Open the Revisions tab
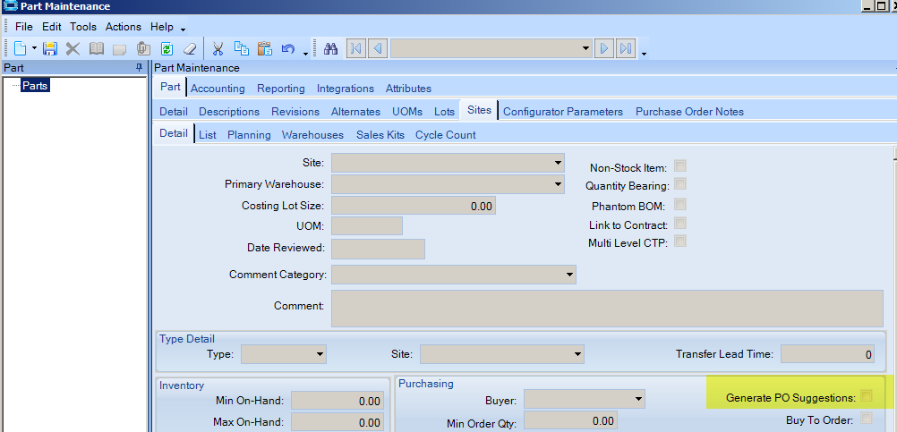897x432 pixels. tap(295, 112)
